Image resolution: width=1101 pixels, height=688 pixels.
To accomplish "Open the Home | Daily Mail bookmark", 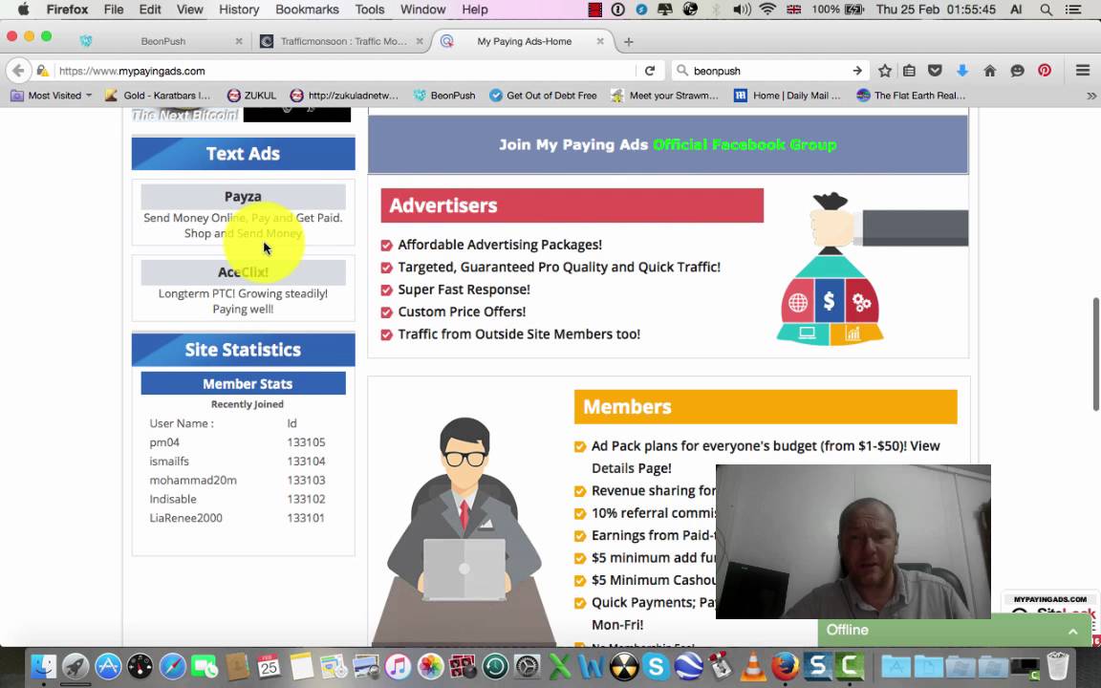I will click(x=788, y=96).
